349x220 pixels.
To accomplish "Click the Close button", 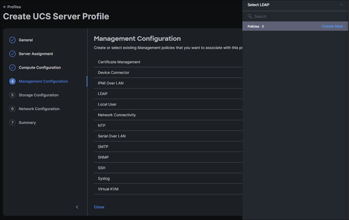I will click(99, 207).
